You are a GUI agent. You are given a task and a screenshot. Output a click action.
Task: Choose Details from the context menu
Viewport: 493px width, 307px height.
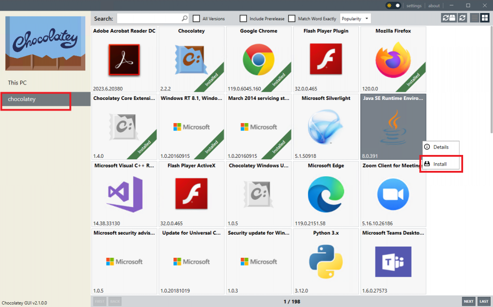coord(440,147)
